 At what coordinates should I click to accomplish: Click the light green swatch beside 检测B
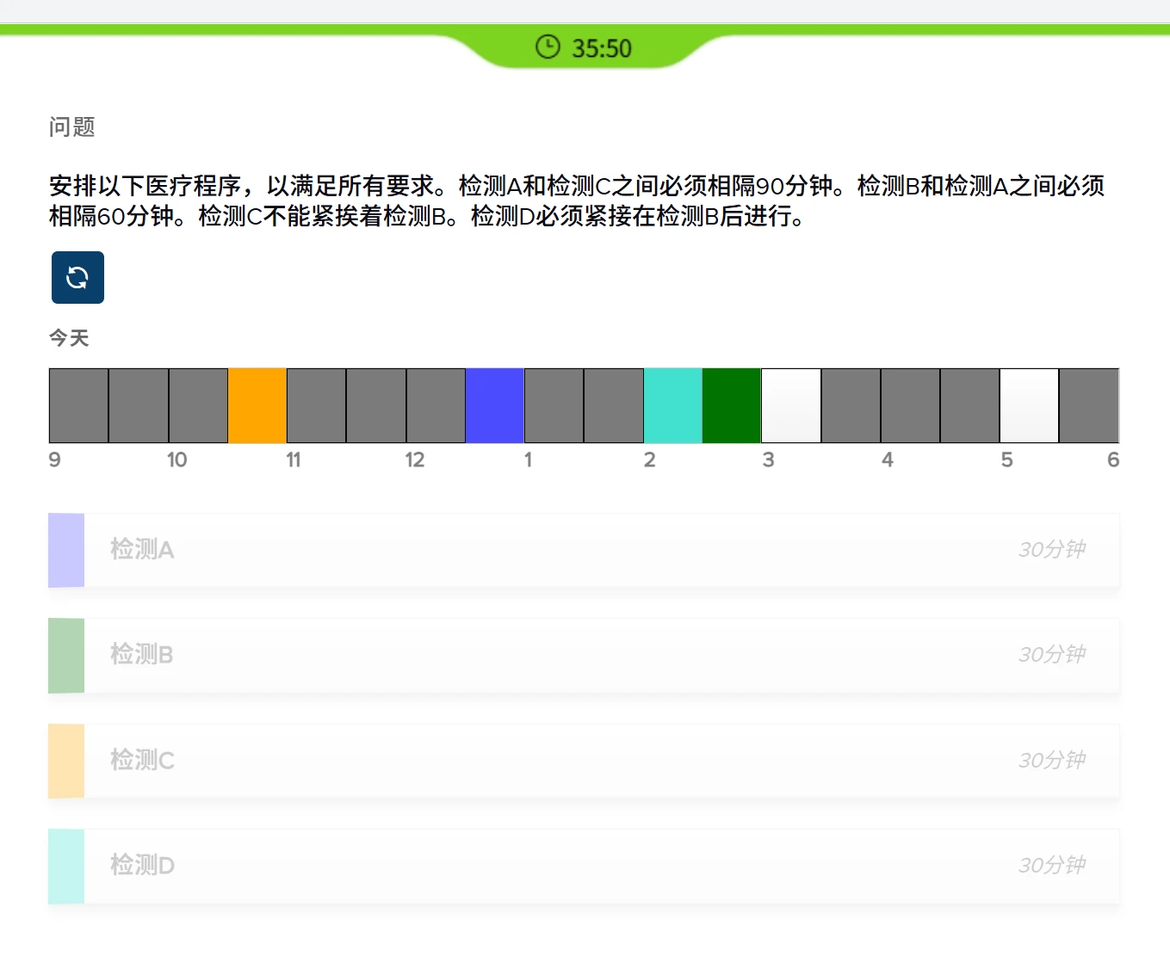[66, 655]
